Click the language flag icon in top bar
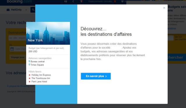 point(81,1)
